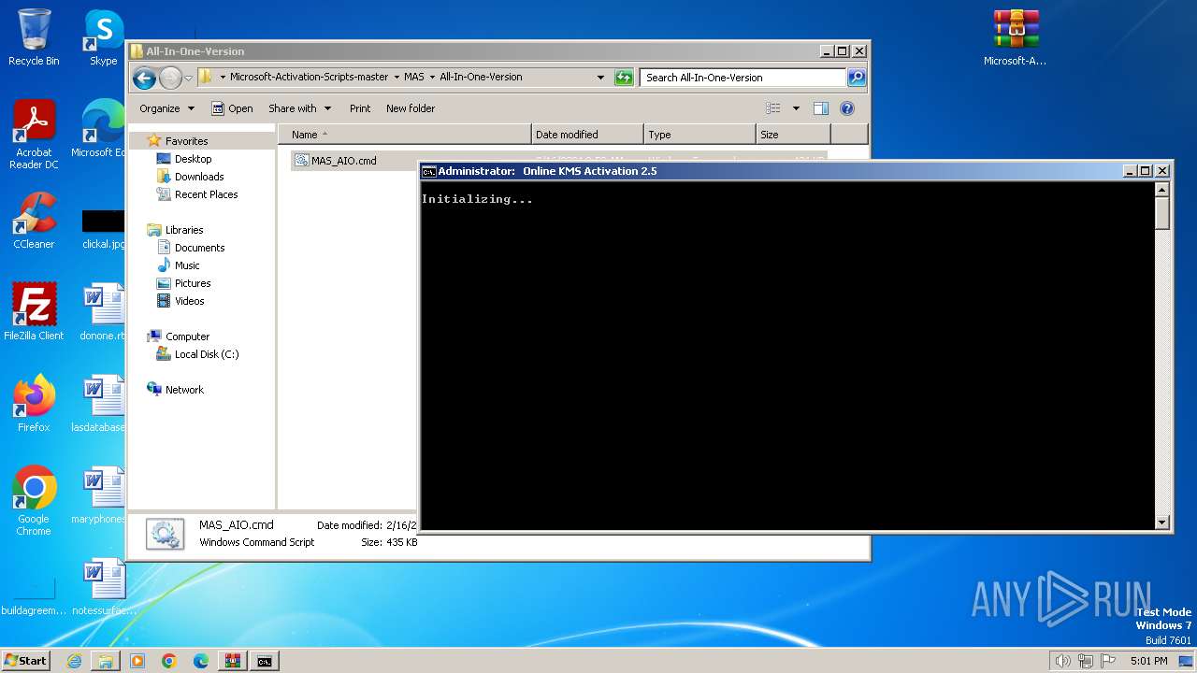
Task: Open the Microsoft-A... WinRAR archive on desktop
Action: (1015, 37)
